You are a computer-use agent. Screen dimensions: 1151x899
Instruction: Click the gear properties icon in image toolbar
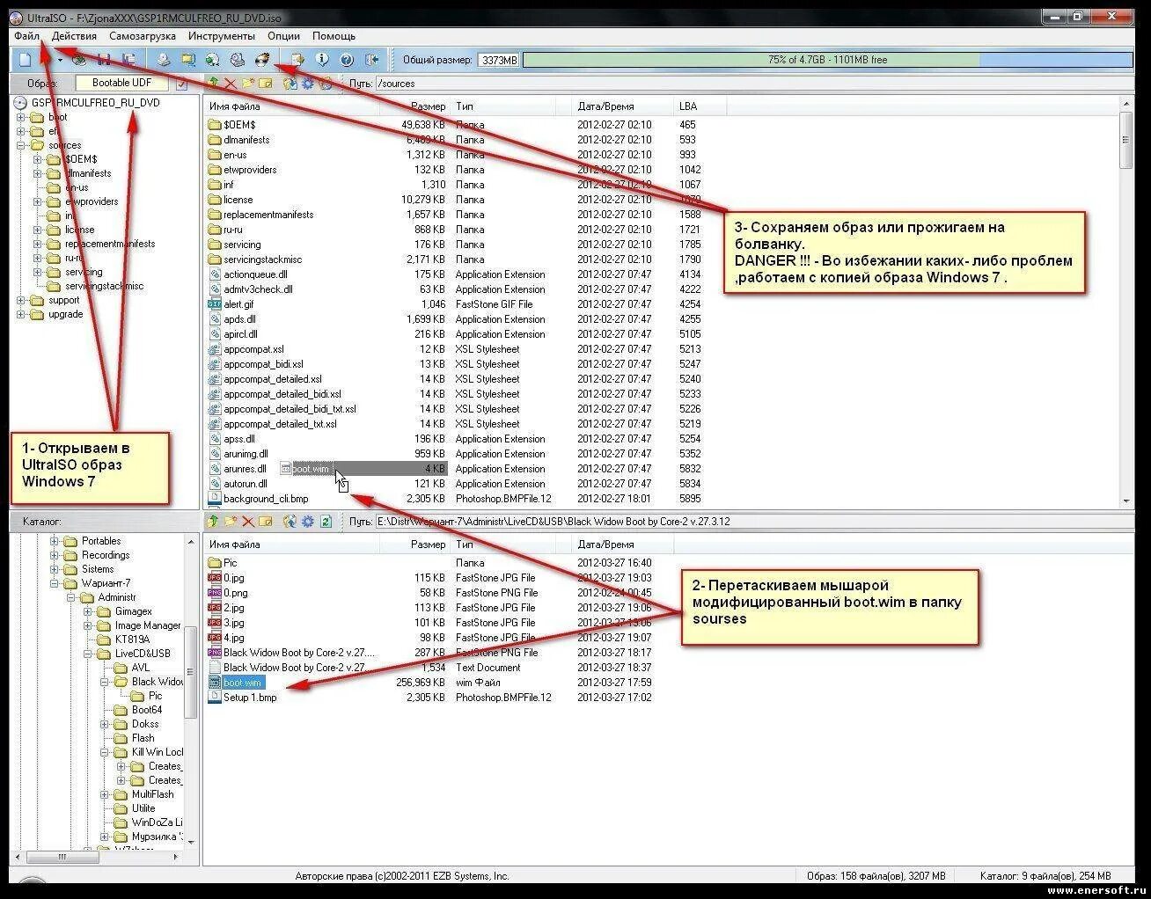click(x=308, y=84)
